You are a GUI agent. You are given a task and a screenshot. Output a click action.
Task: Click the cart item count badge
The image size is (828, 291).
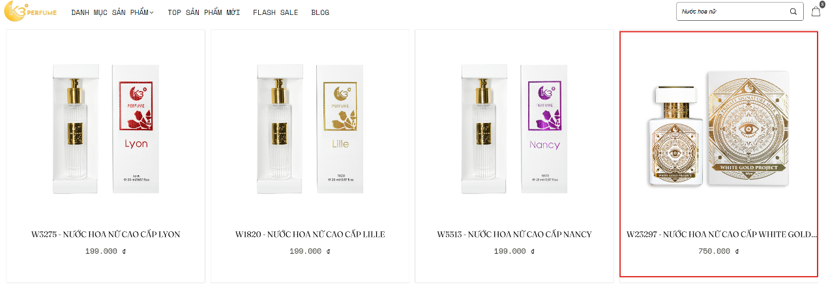click(x=822, y=5)
